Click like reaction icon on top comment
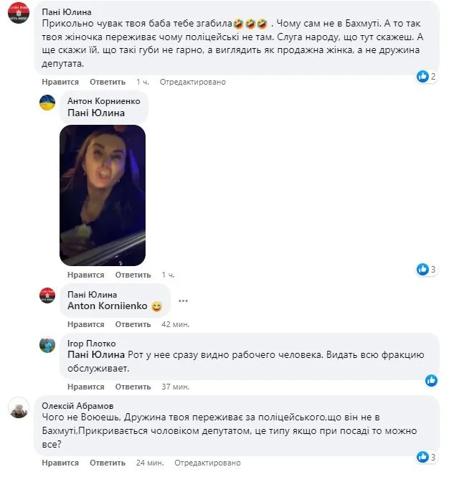Viewport: 459px width, 477px height. click(x=423, y=75)
